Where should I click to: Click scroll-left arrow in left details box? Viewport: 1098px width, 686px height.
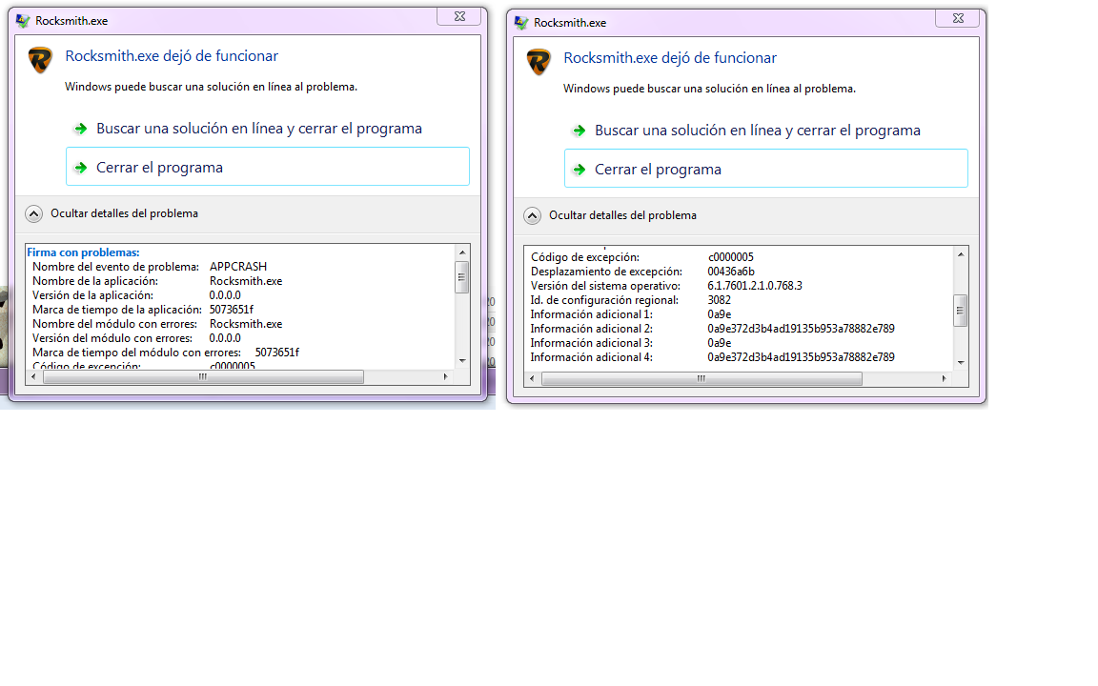33,376
